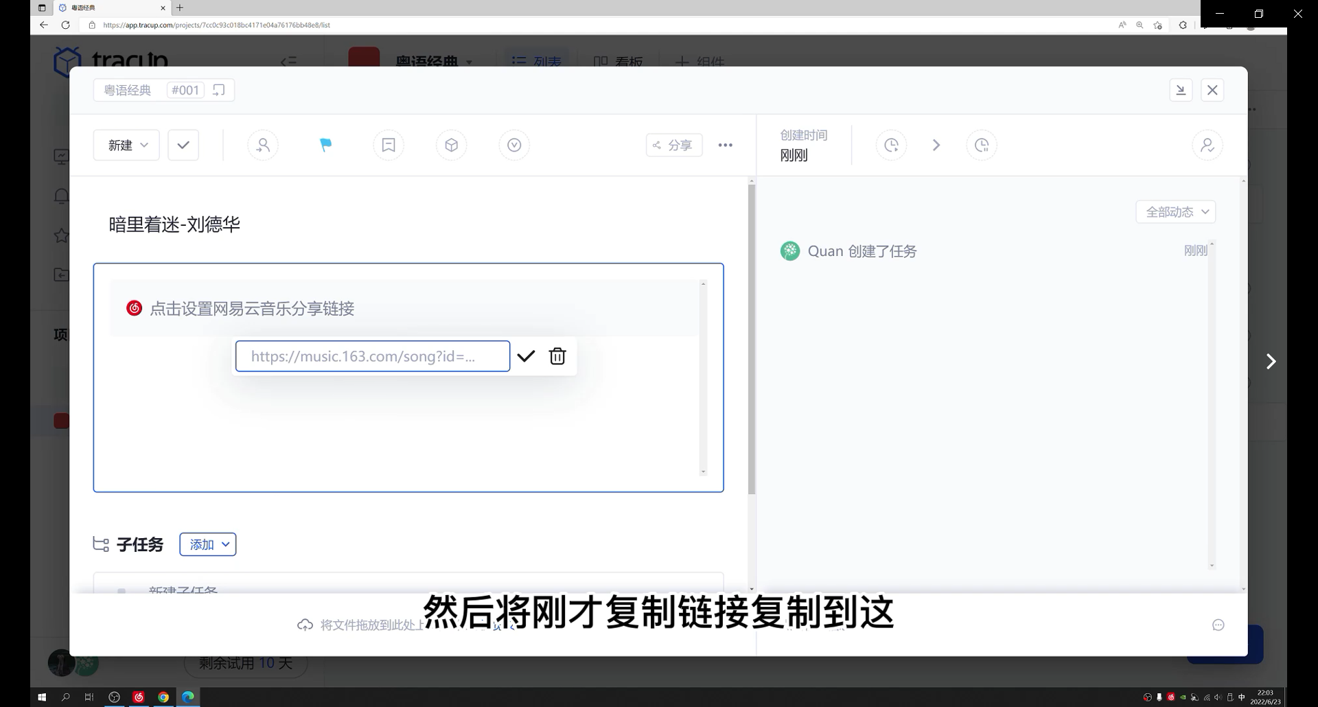Open the 添加 subtask dropdown
The height and width of the screenshot is (707, 1318).
click(207, 544)
